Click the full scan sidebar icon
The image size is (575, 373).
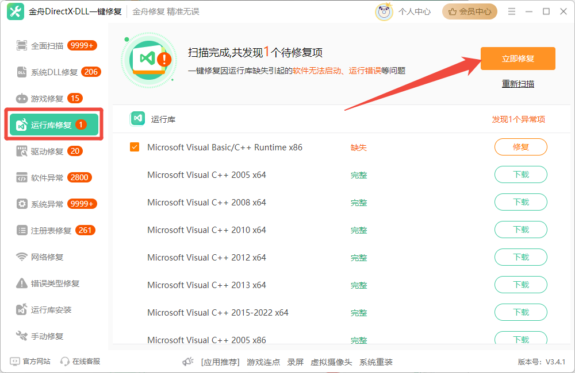(22, 46)
